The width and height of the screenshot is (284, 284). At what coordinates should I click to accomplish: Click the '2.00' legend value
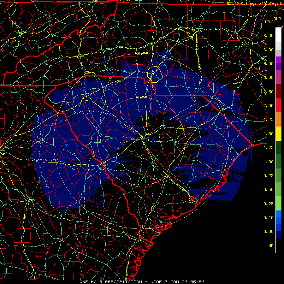(x=268, y=106)
